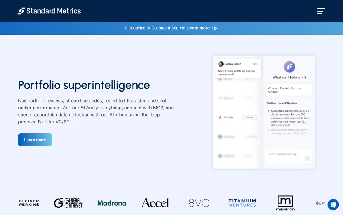Click the product preview illustration

(x=263, y=112)
